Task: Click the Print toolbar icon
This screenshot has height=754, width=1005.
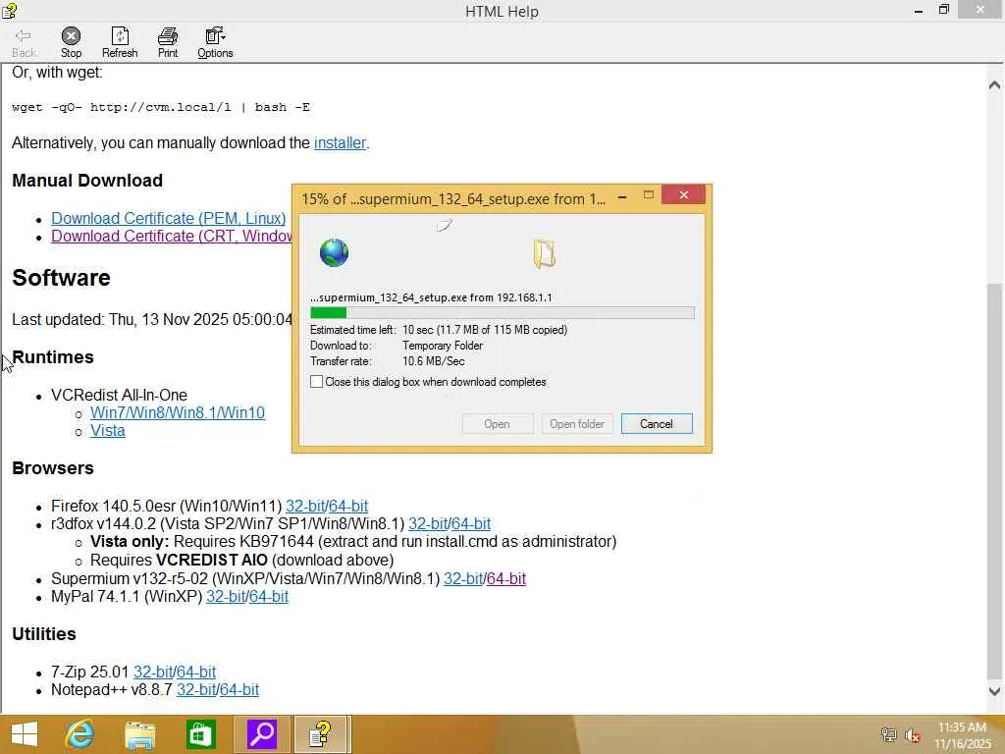Action: pyautogui.click(x=168, y=42)
